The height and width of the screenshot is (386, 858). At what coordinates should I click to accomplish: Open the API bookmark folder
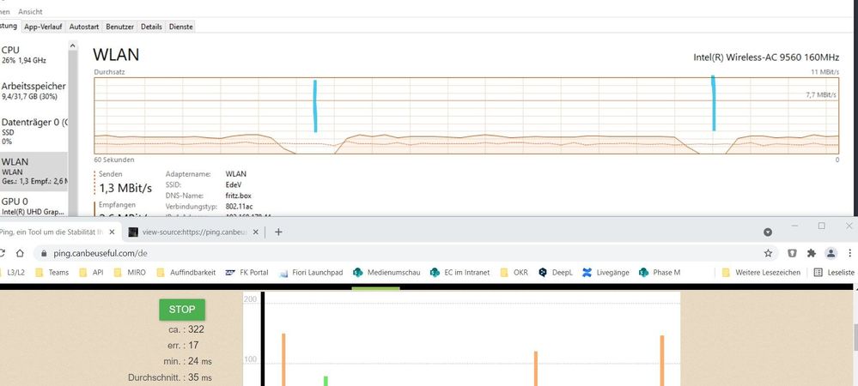coord(91,272)
